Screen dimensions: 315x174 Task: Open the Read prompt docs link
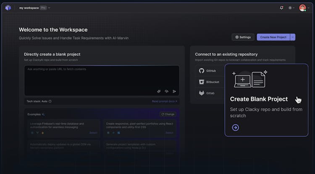[164, 101]
